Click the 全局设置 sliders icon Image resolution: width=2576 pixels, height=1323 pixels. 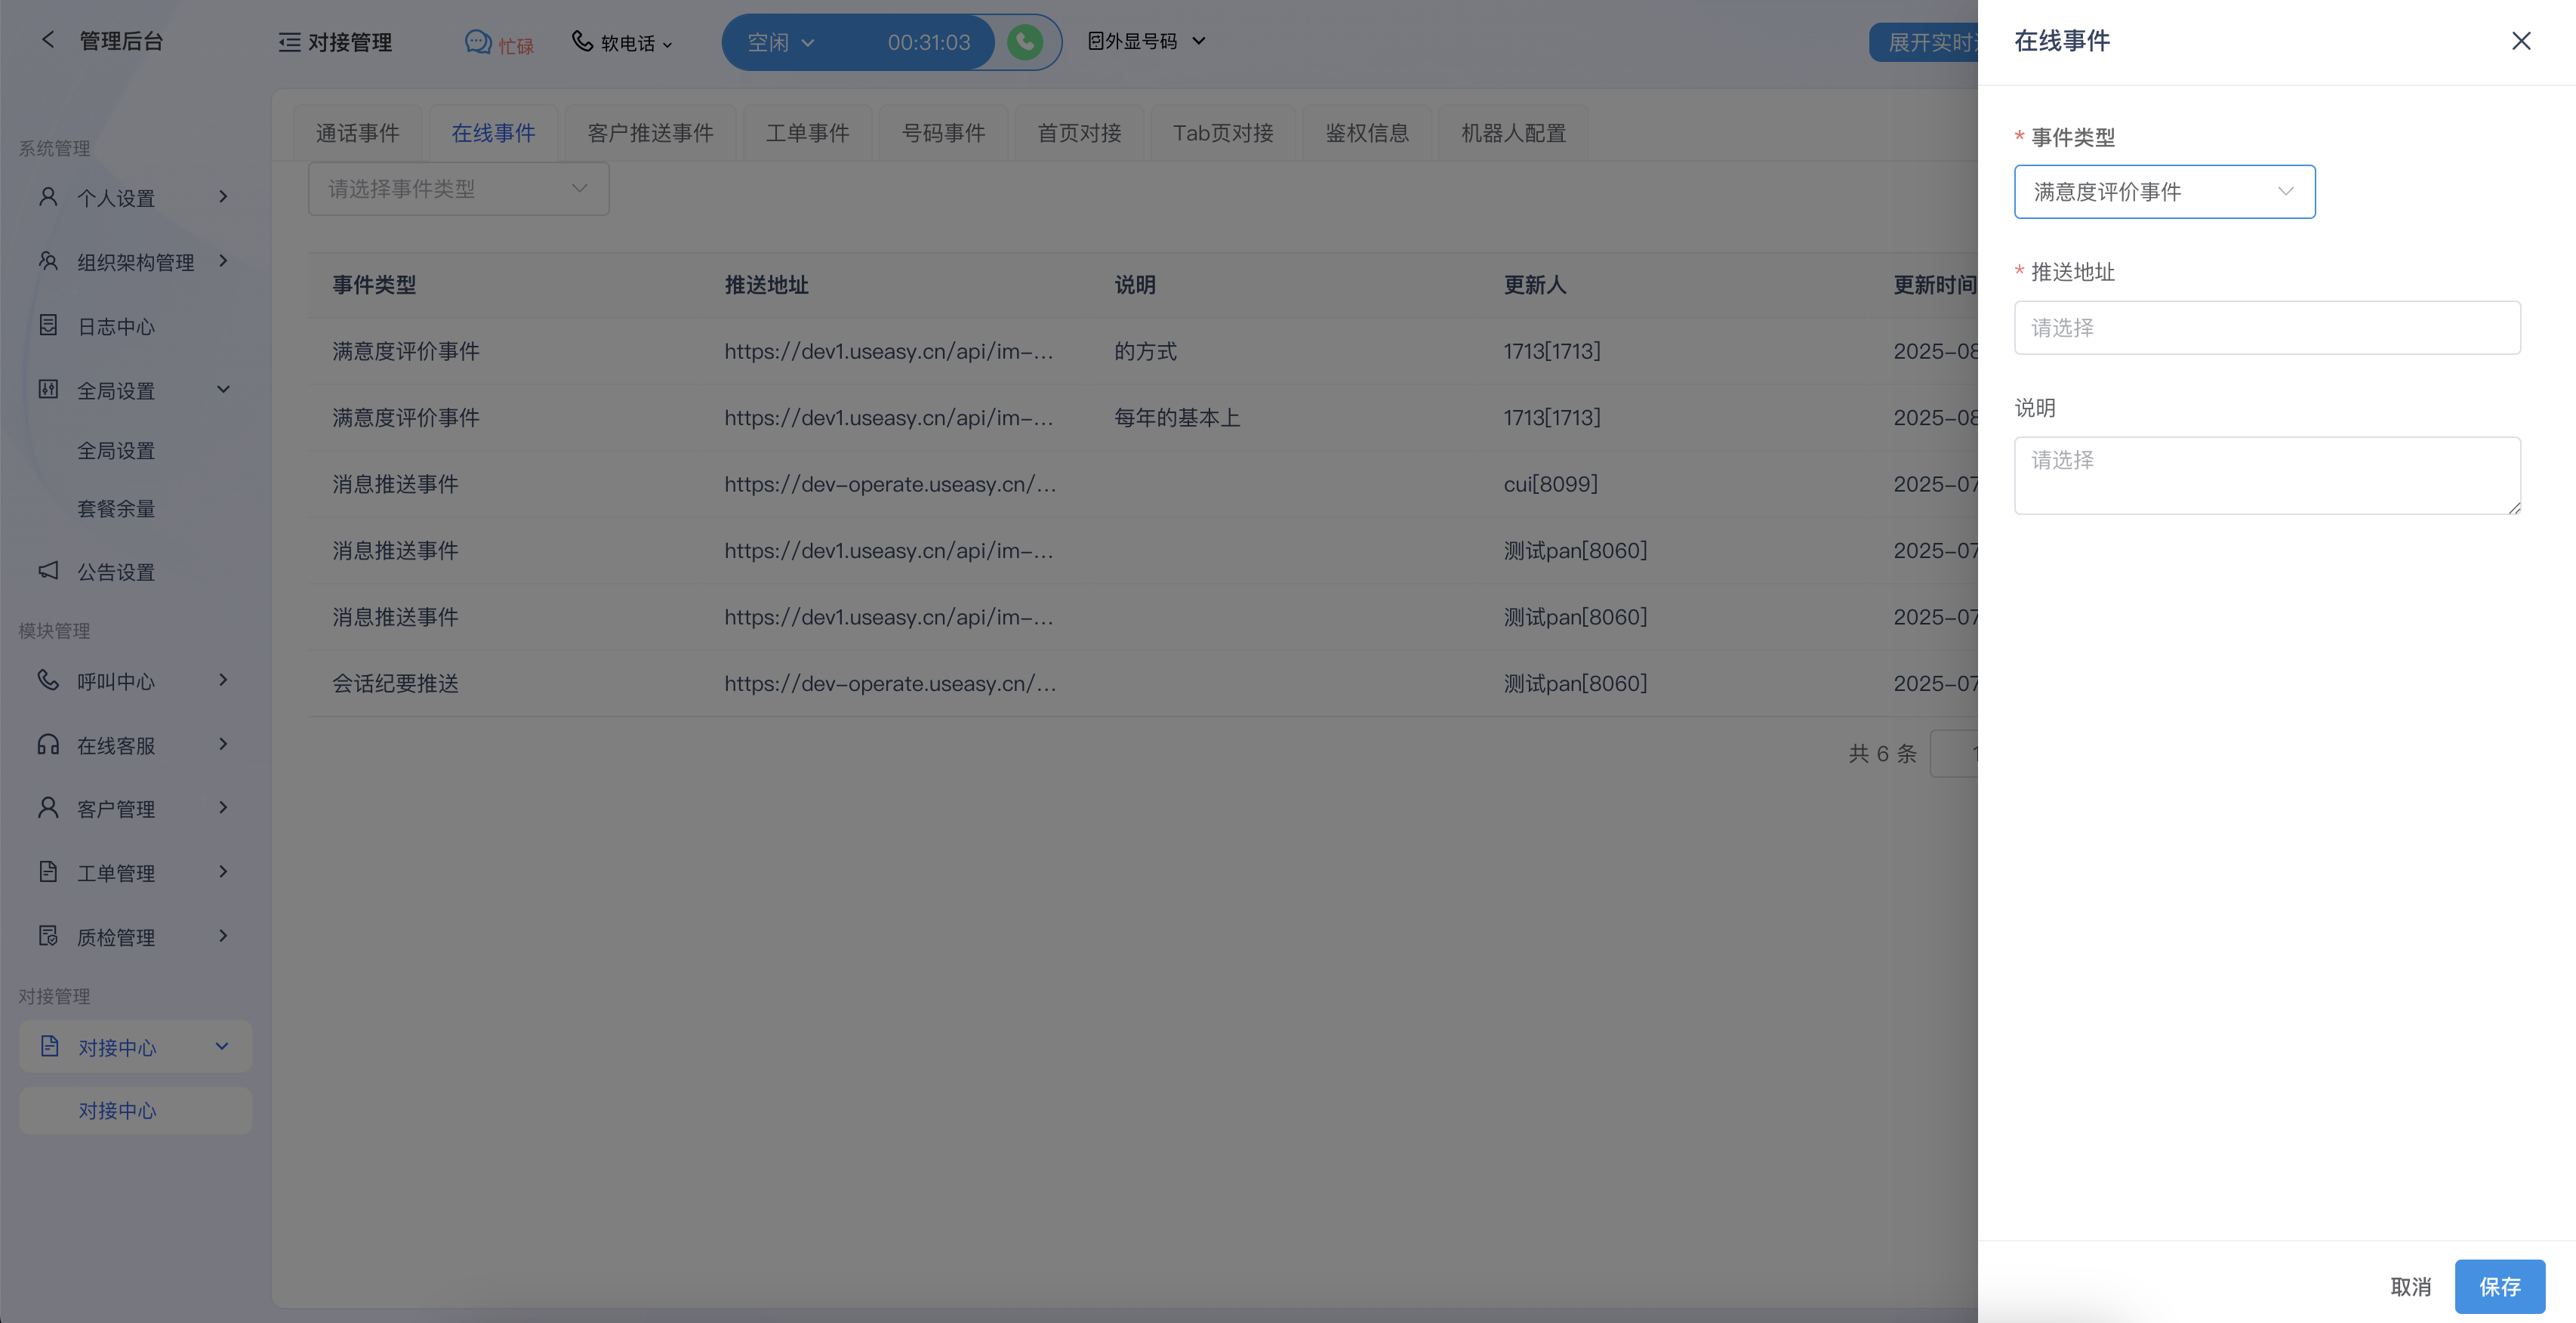[x=48, y=389]
